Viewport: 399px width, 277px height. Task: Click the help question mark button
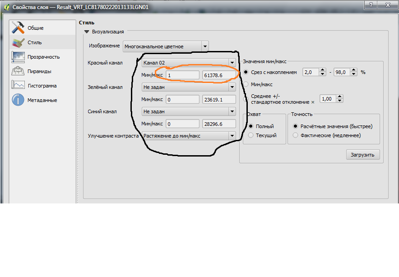(x=371, y=5)
